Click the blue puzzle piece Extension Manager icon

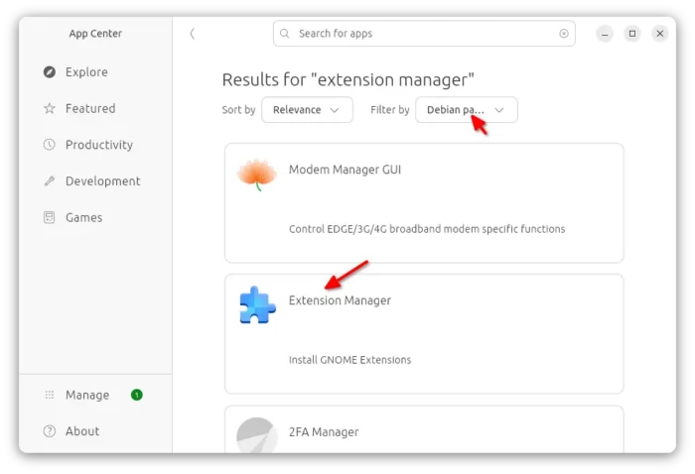click(257, 305)
